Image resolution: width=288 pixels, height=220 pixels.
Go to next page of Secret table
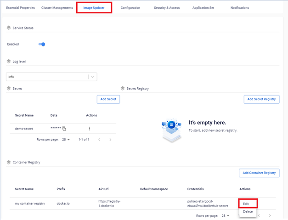point(110,139)
